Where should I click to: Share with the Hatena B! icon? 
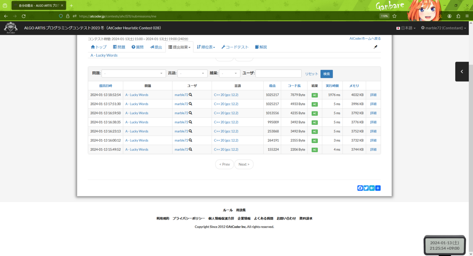coord(372,188)
